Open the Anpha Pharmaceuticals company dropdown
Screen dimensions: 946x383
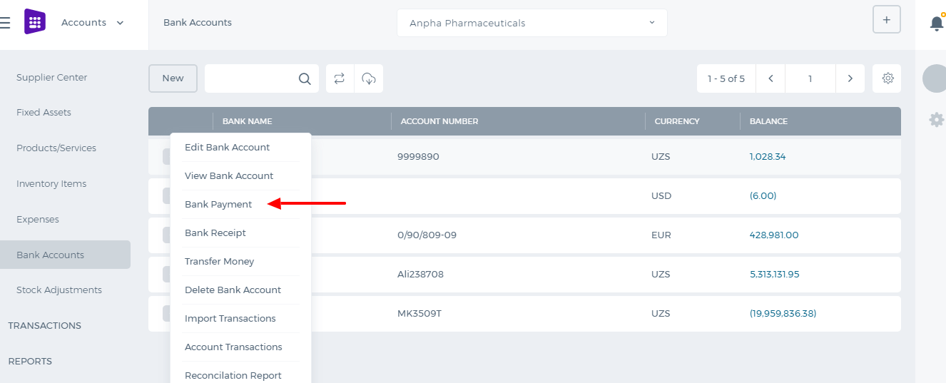point(532,23)
